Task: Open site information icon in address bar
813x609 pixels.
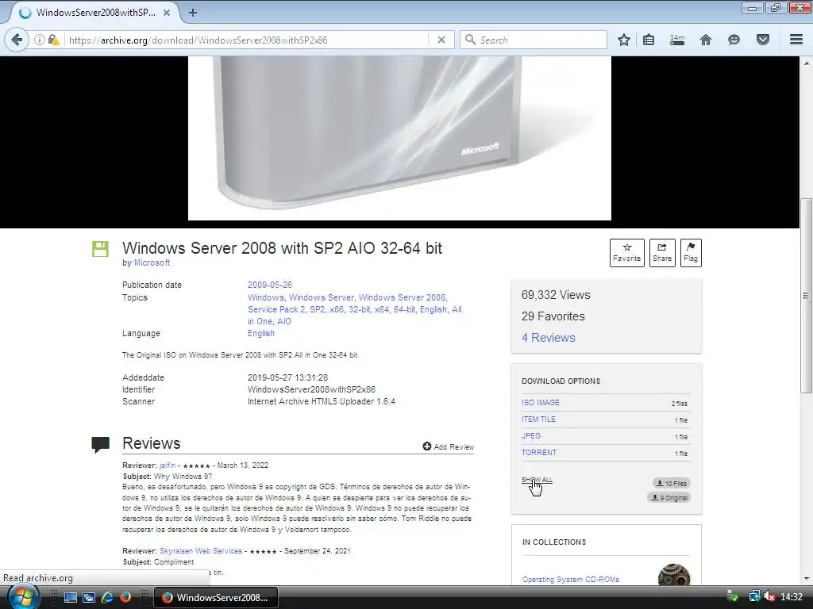Action: [40, 40]
